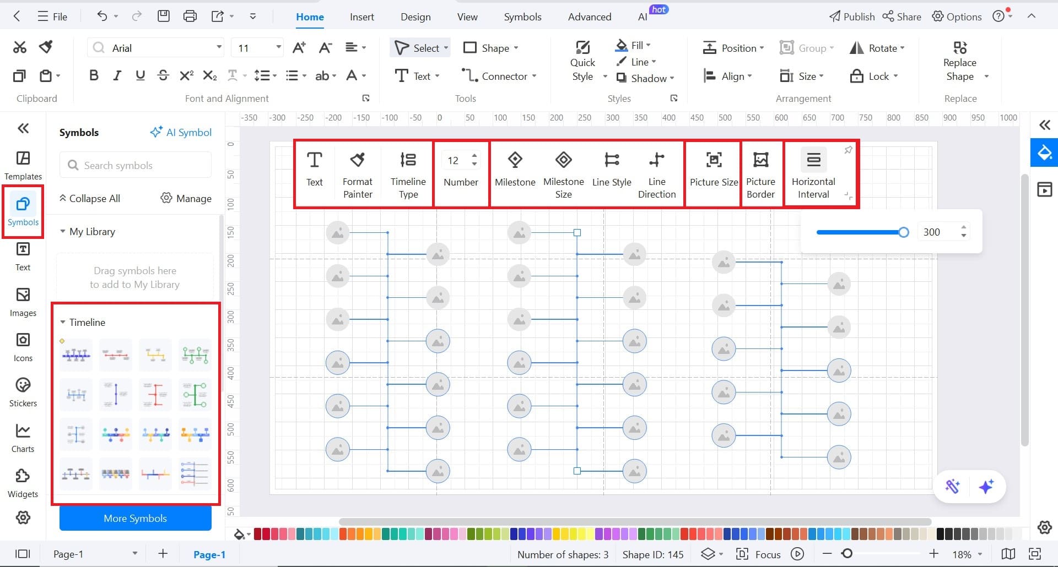Click the zoom slider handle in status bar
This screenshot has width=1058, height=567.
848,553
